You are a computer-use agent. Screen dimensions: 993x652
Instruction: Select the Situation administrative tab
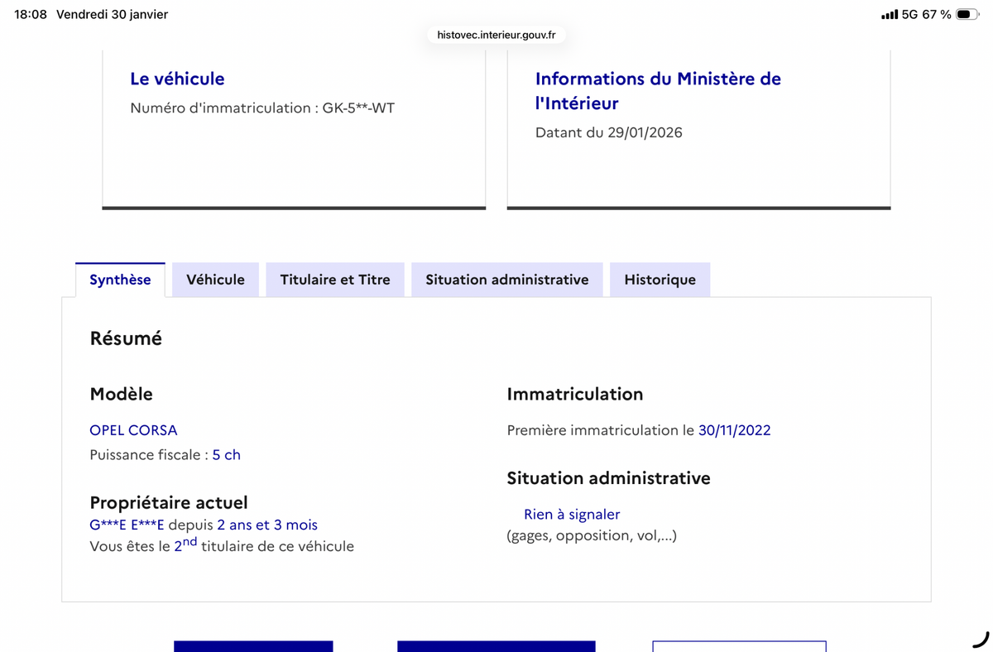(x=506, y=280)
